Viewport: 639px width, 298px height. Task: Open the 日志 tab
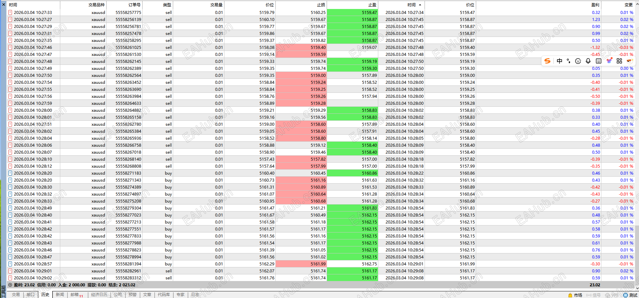tap(195, 295)
